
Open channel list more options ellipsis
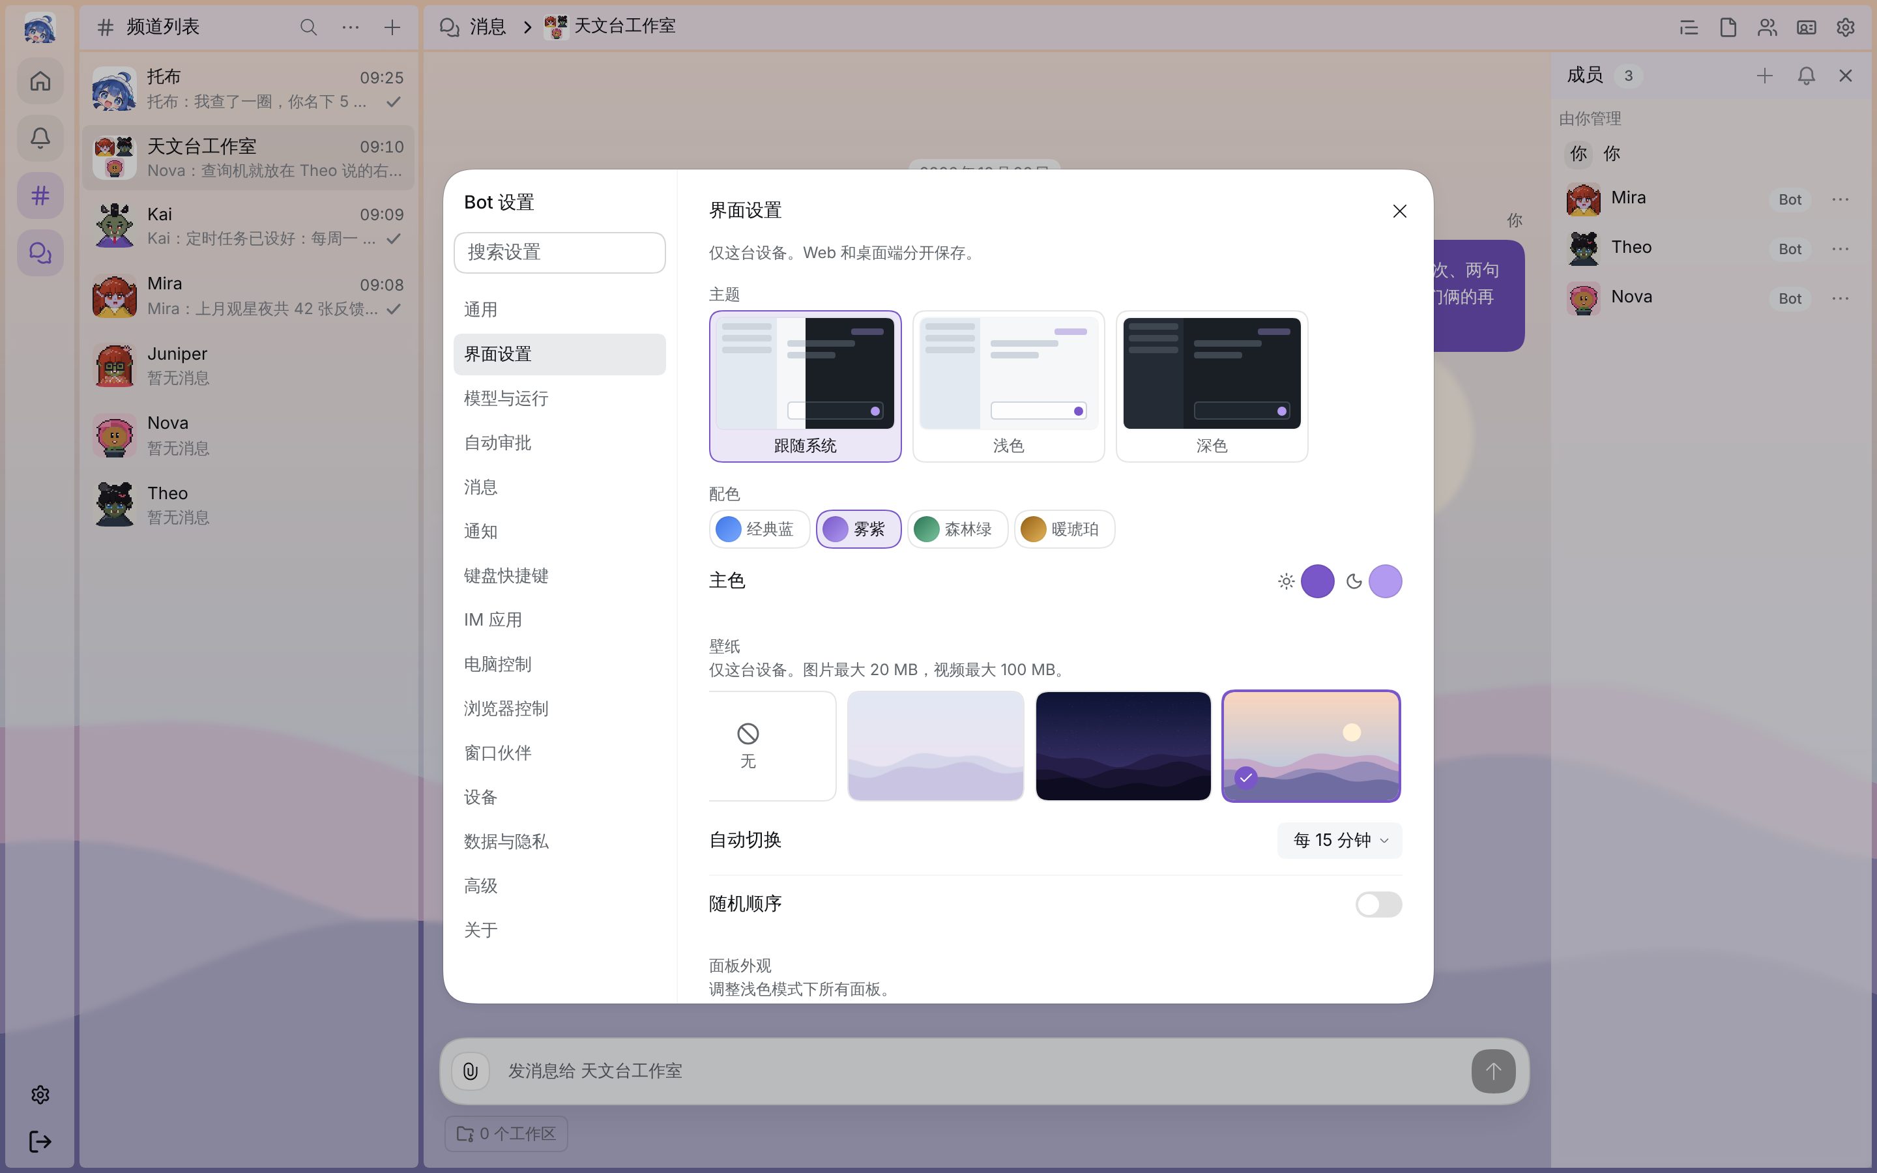[351, 27]
